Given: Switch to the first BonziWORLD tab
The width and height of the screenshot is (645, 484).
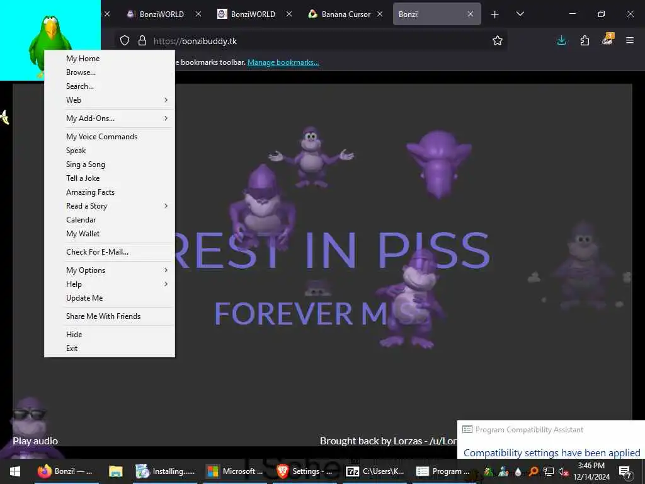Looking at the screenshot, I should (162, 14).
